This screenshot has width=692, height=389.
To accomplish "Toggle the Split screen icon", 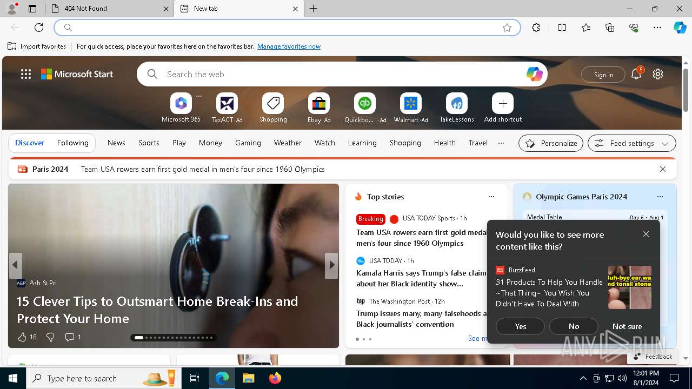I will pyautogui.click(x=562, y=28).
